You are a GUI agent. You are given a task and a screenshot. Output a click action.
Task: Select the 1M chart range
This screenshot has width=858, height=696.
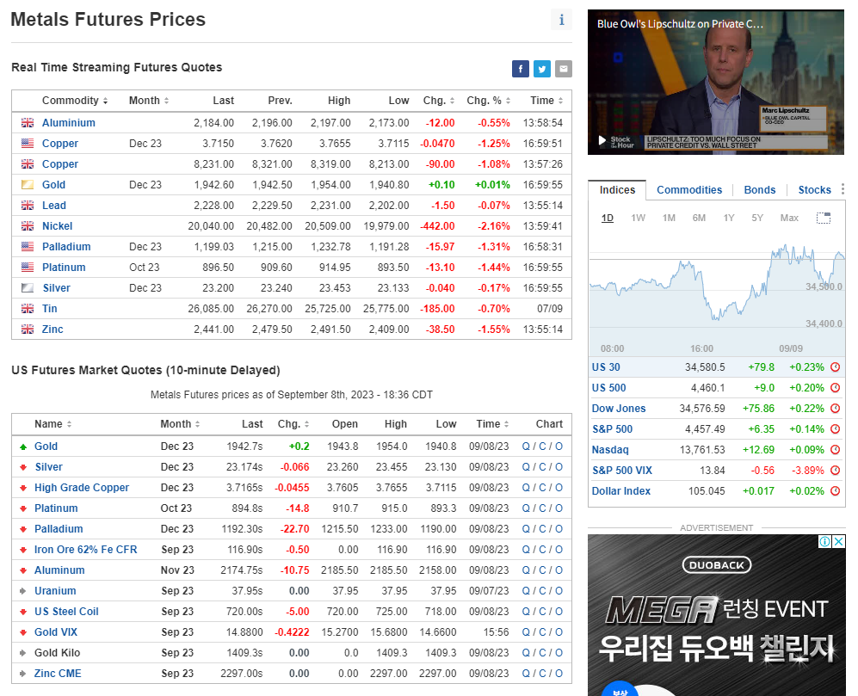click(x=669, y=218)
